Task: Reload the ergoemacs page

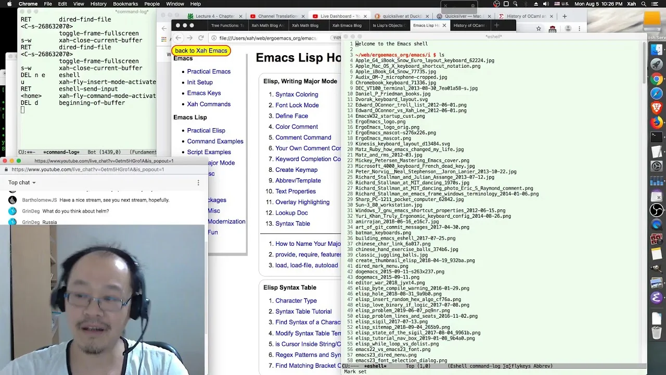Action: 201,38
